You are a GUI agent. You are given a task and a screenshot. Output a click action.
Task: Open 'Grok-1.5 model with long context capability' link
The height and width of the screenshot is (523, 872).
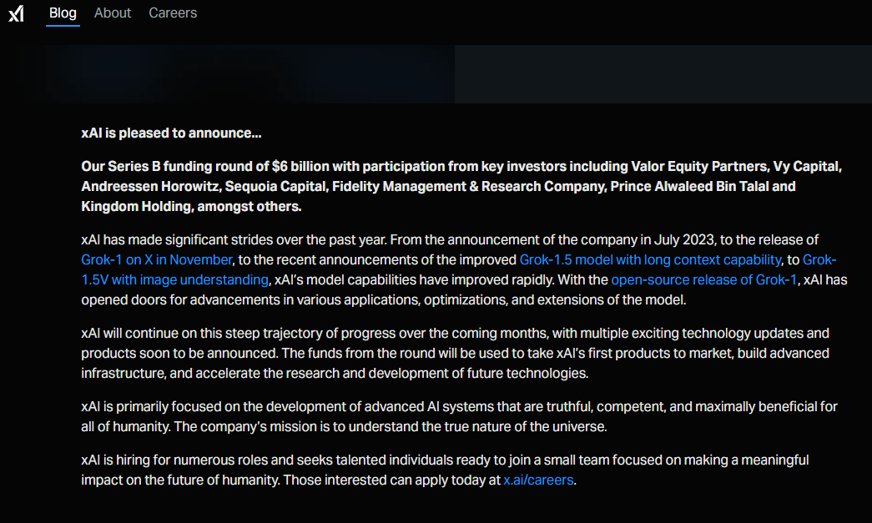650,259
